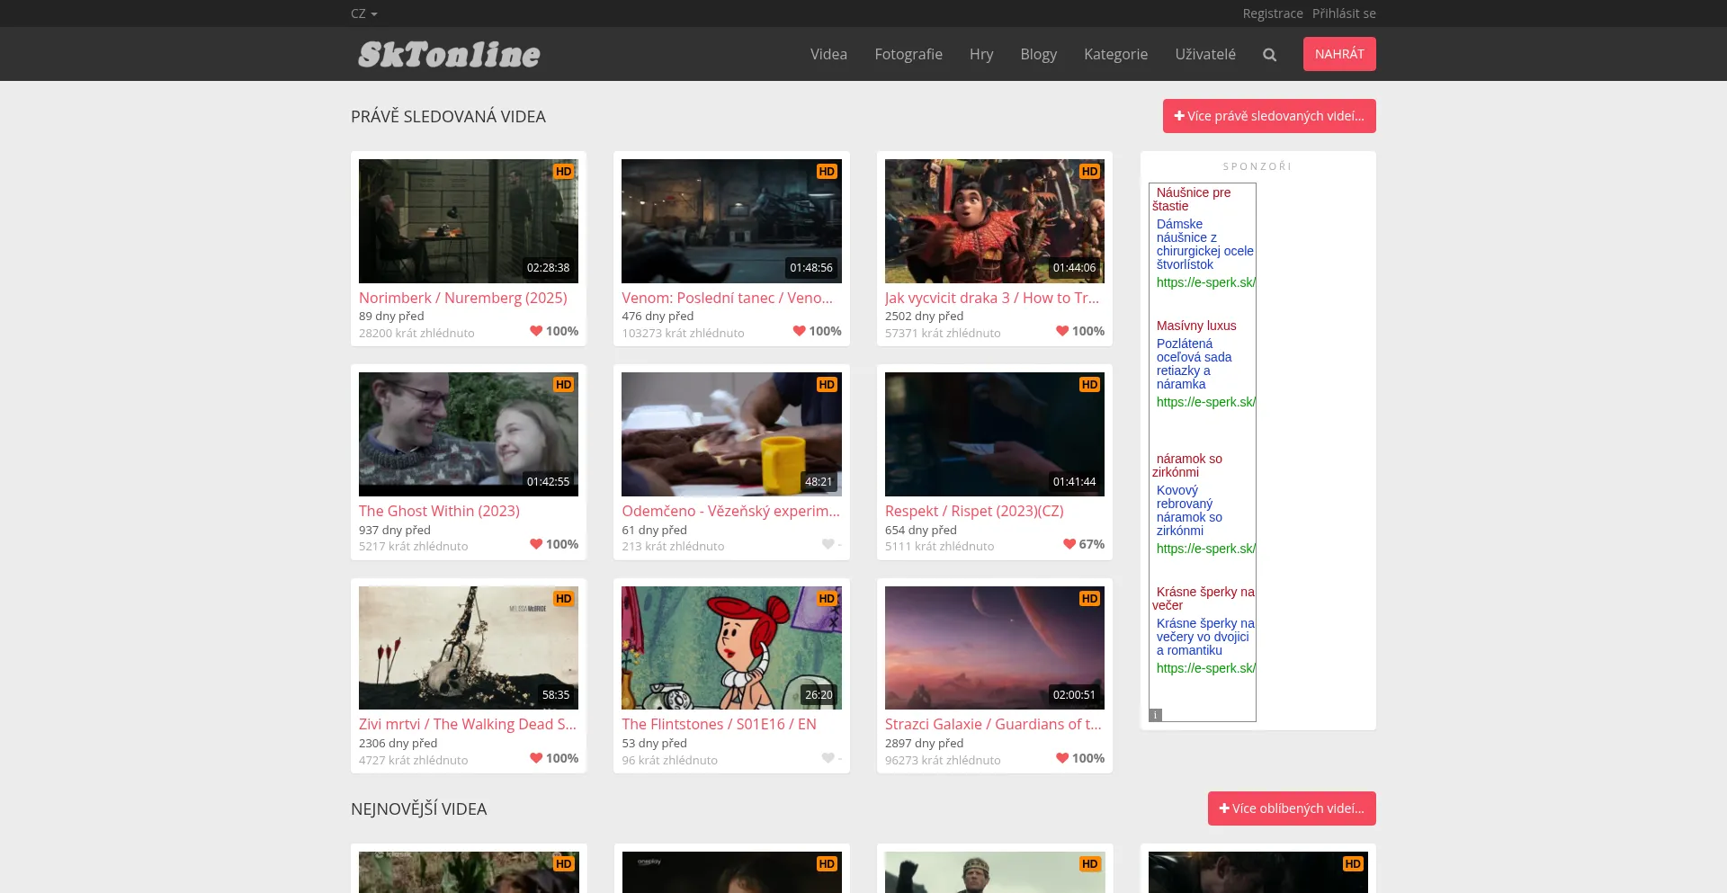Click heart icon on Strazci Galaxie card
Image resolution: width=1727 pixels, height=893 pixels.
coord(1062,758)
